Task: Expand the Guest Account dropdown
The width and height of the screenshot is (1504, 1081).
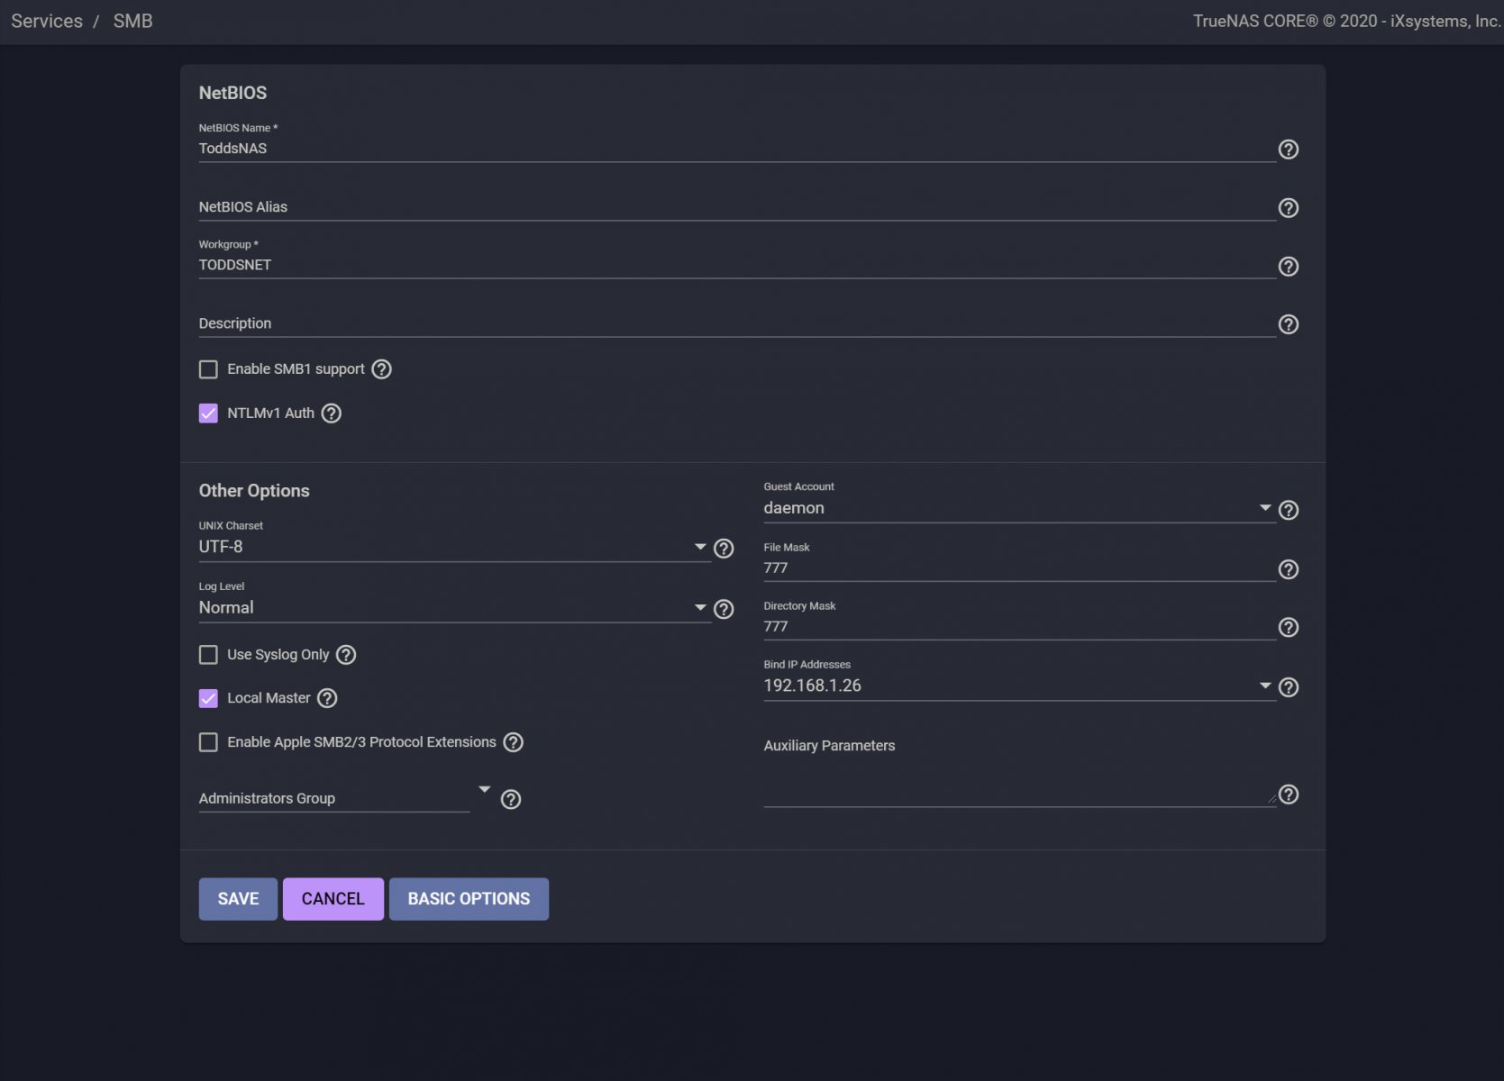Action: click(1019, 508)
